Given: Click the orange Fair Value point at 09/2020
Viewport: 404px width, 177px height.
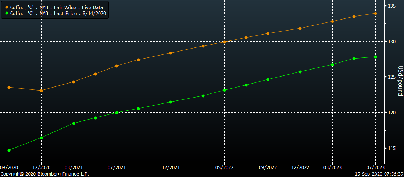Looking at the screenshot, I should click(9, 87).
